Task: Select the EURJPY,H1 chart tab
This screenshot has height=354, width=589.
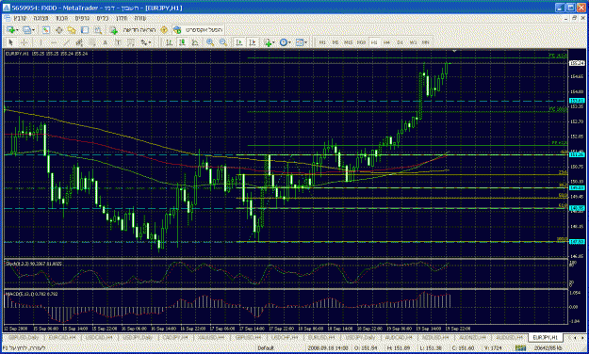Action: click(x=546, y=338)
